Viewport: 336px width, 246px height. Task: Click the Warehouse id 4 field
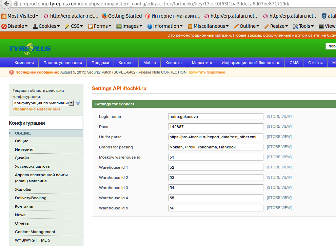[216, 198]
